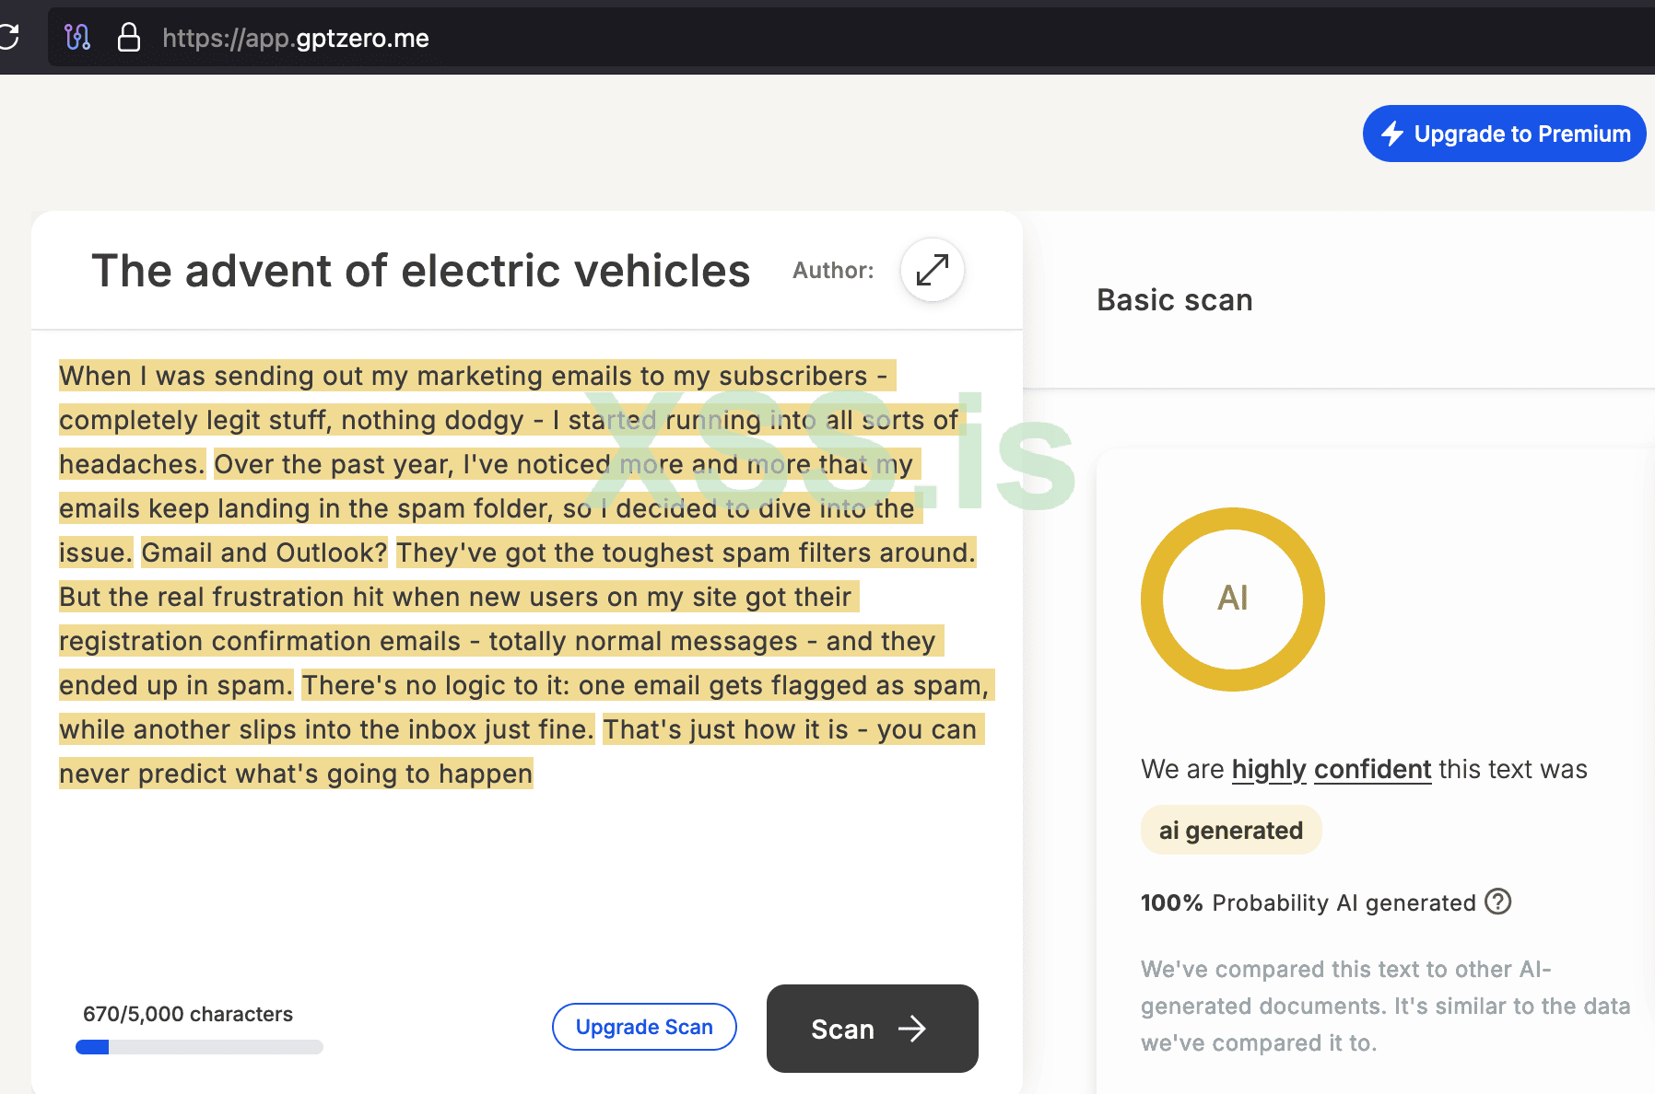Click the browser reload icon
The image size is (1655, 1094).
pos(9,38)
